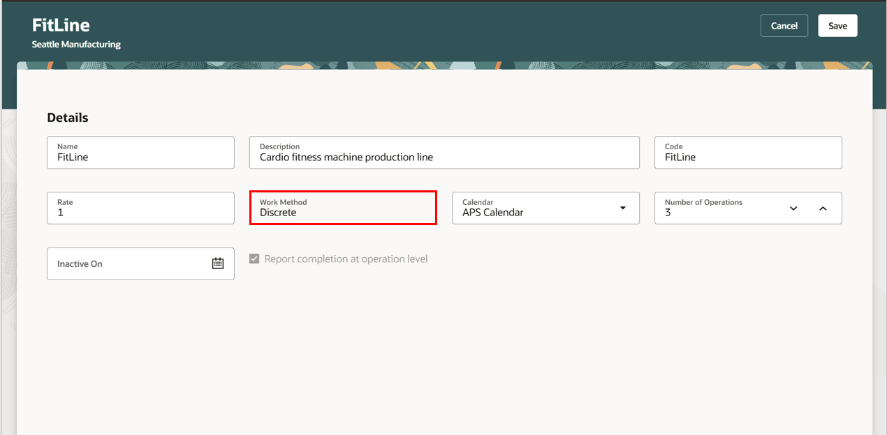The height and width of the screenshot is (435, 887).
Task: Click into the Rate field
Action: [140, 208]
